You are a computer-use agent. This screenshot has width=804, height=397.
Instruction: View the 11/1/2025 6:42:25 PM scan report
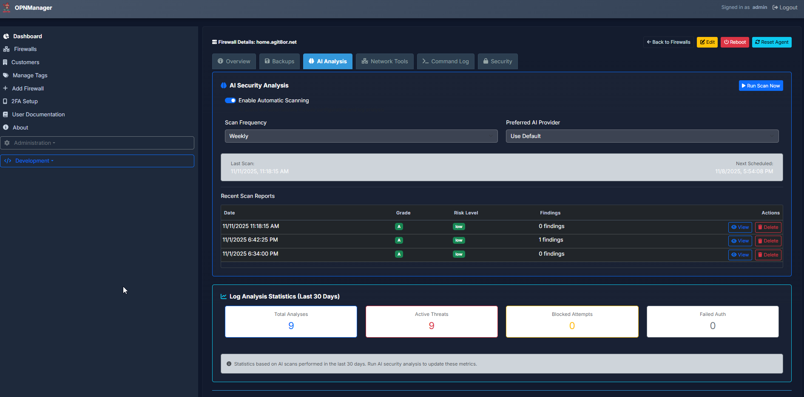(740, 241)
